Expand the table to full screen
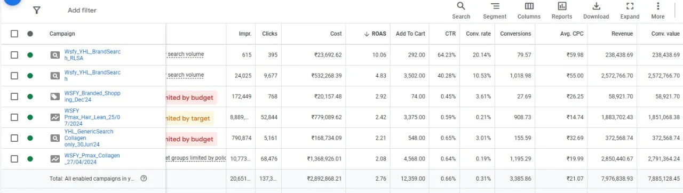The width and height of the screenshot is (683, 193). (x=630, y=6)
